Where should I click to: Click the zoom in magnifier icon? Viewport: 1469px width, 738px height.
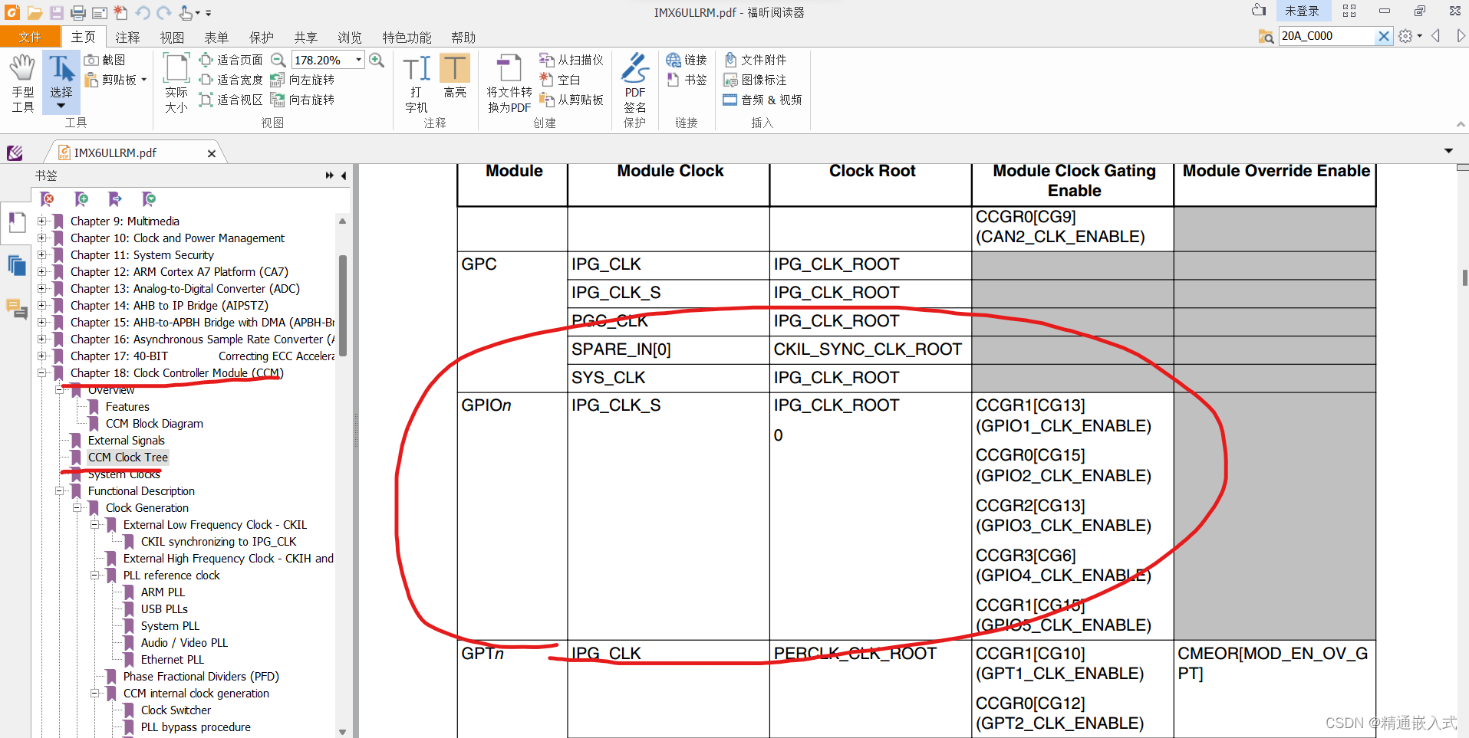tap(377, 60)
